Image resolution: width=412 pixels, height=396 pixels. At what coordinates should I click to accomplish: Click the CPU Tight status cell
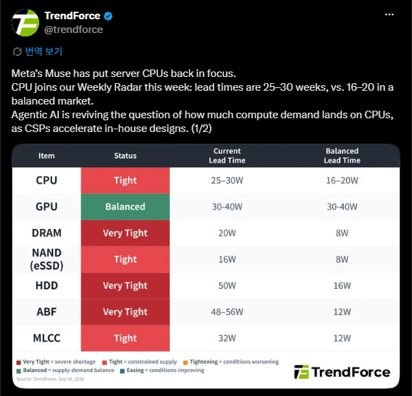coord(126,181)
